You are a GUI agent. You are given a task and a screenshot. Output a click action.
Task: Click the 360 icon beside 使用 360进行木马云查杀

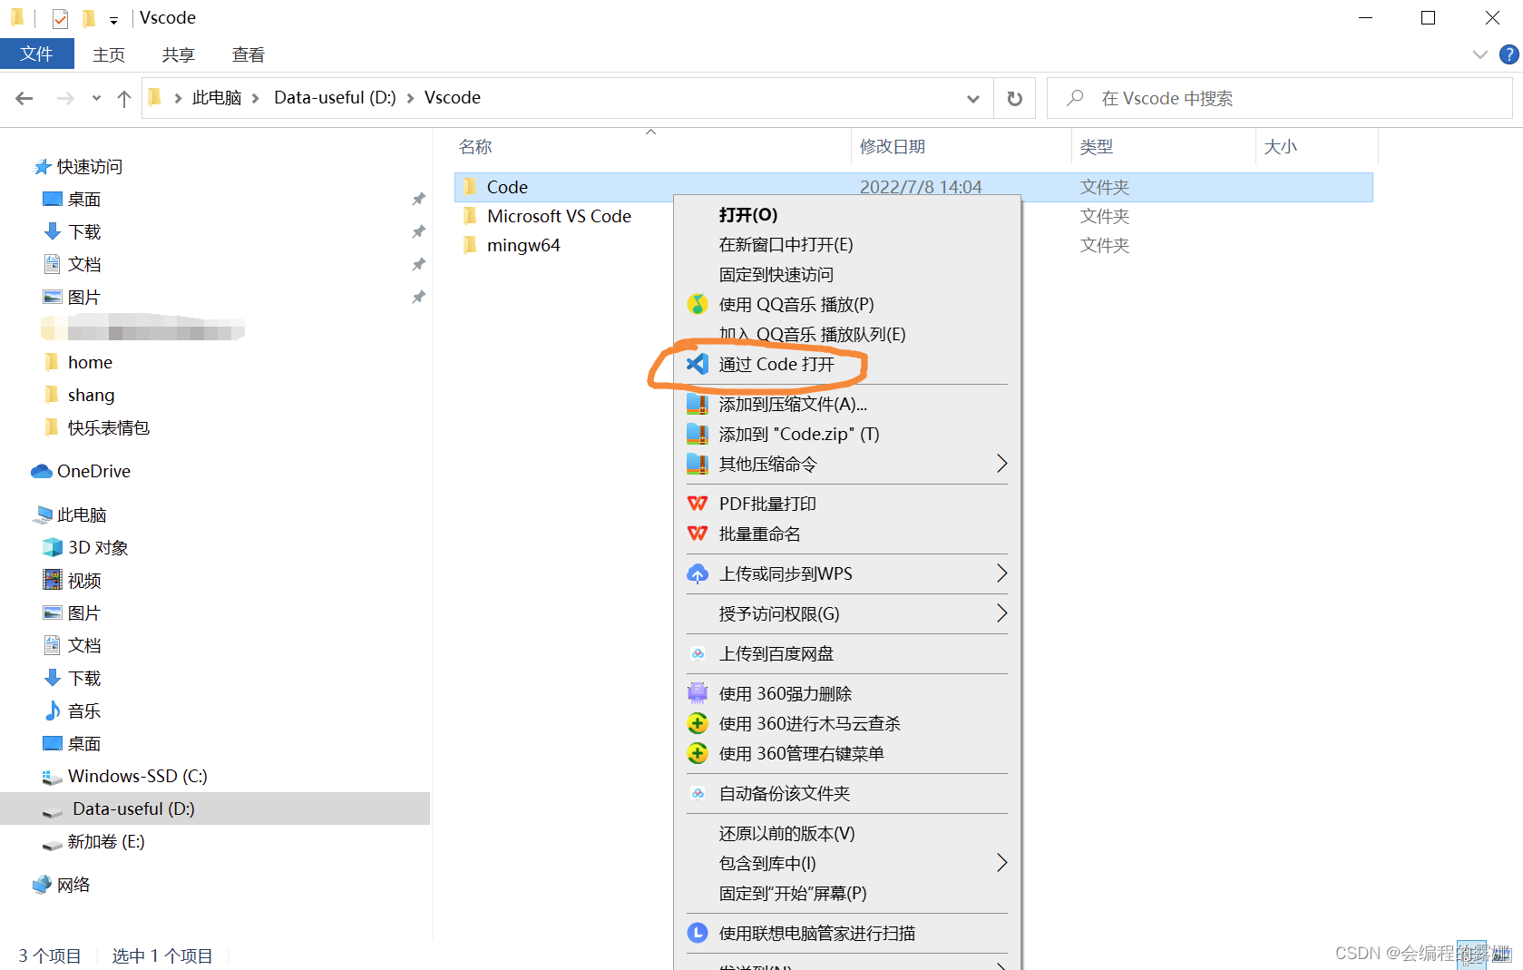tap(697, 723)
